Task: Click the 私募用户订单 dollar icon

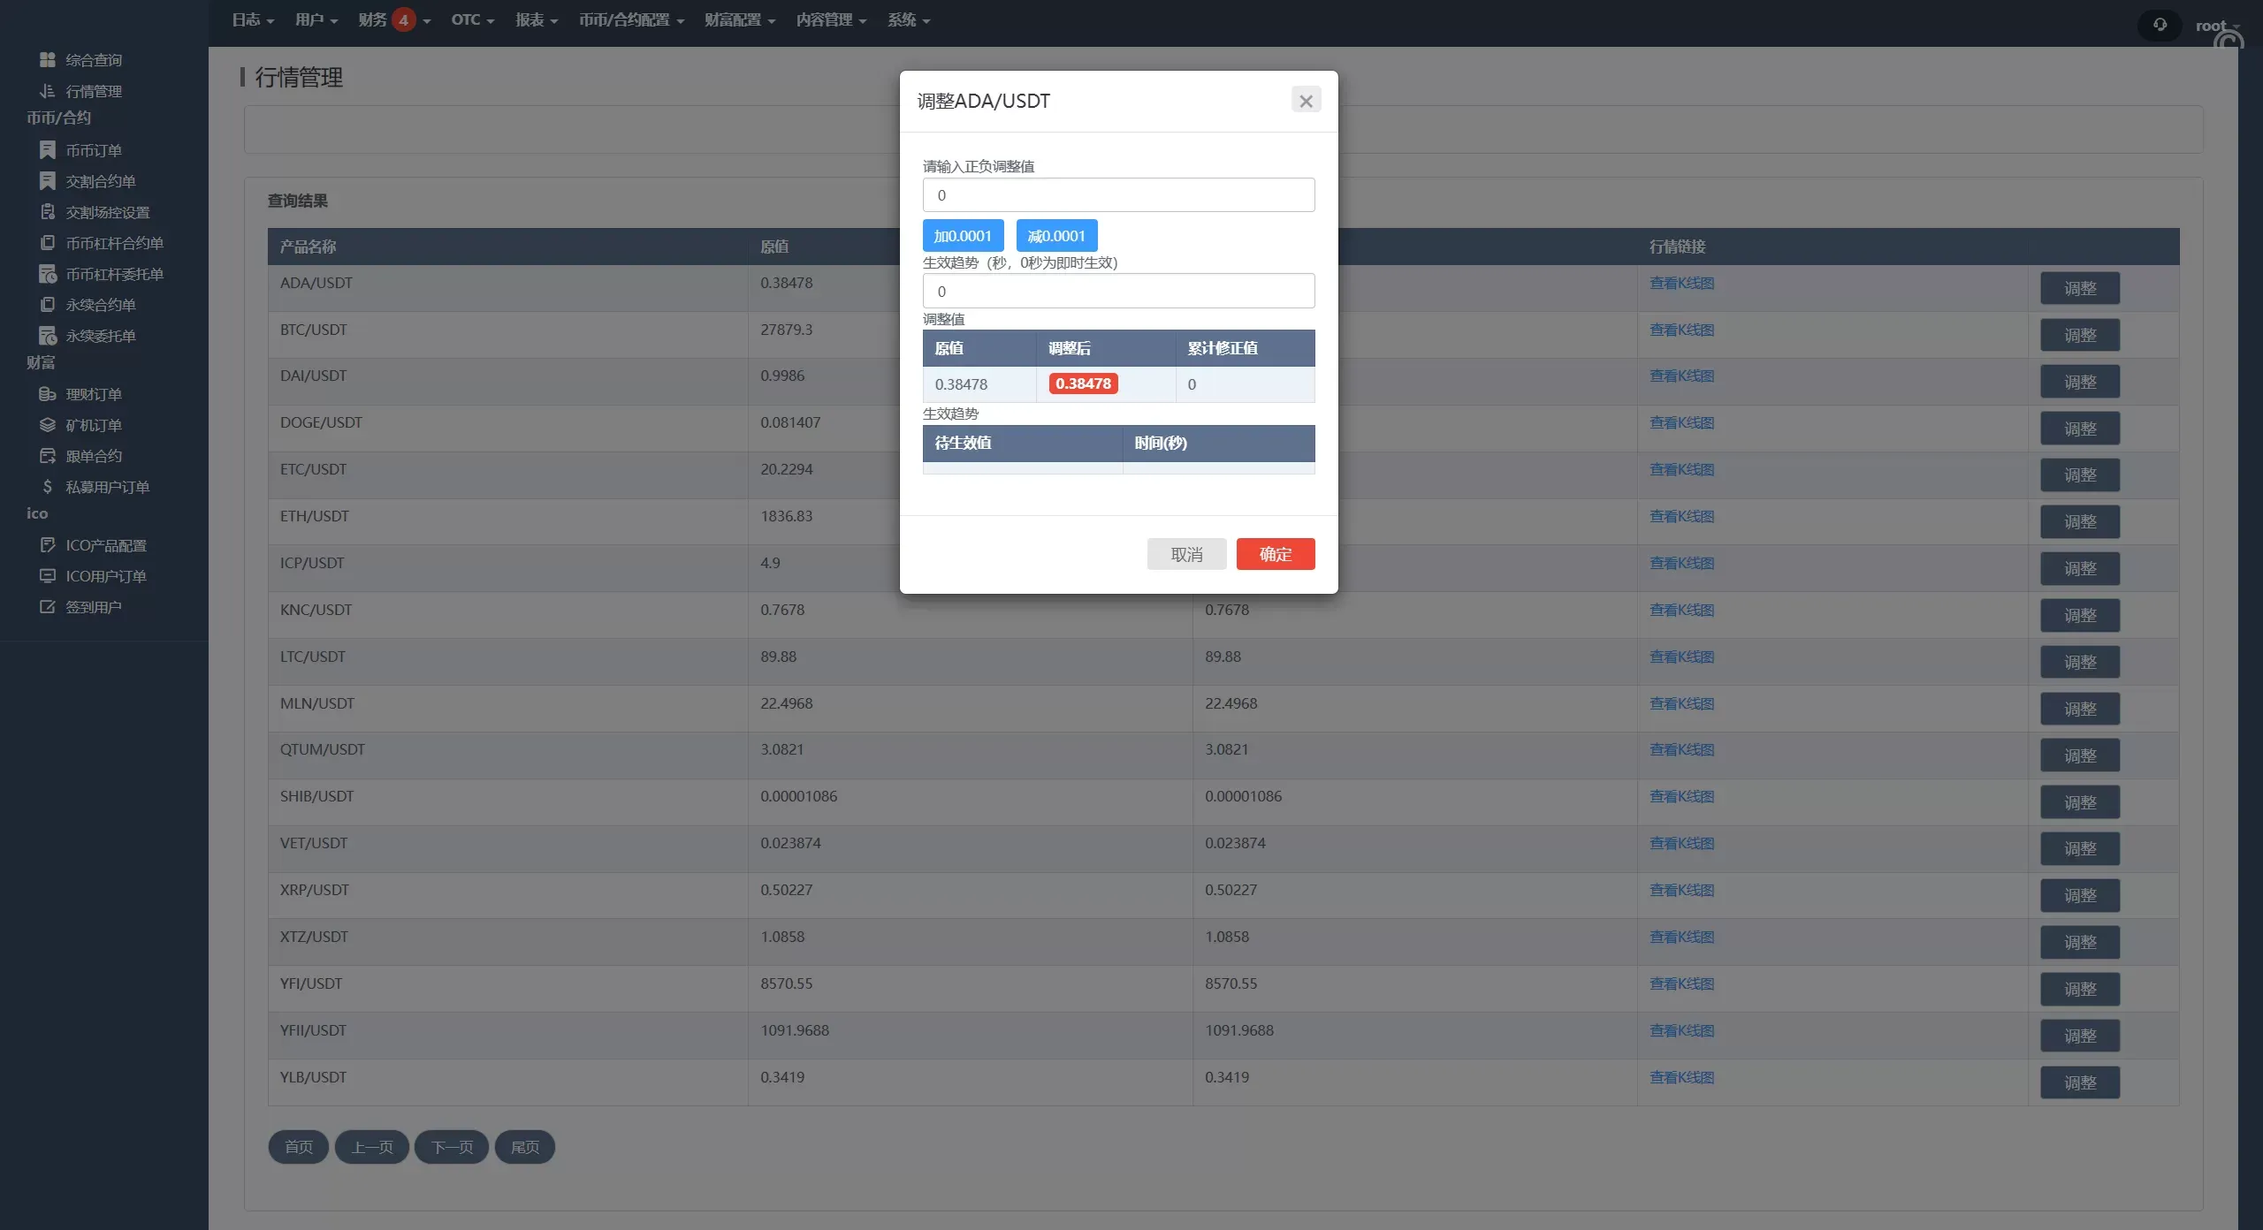Action: coord(48,487)
